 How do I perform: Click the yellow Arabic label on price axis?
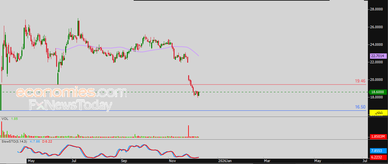pyautogui.click(x=378, y=113)
